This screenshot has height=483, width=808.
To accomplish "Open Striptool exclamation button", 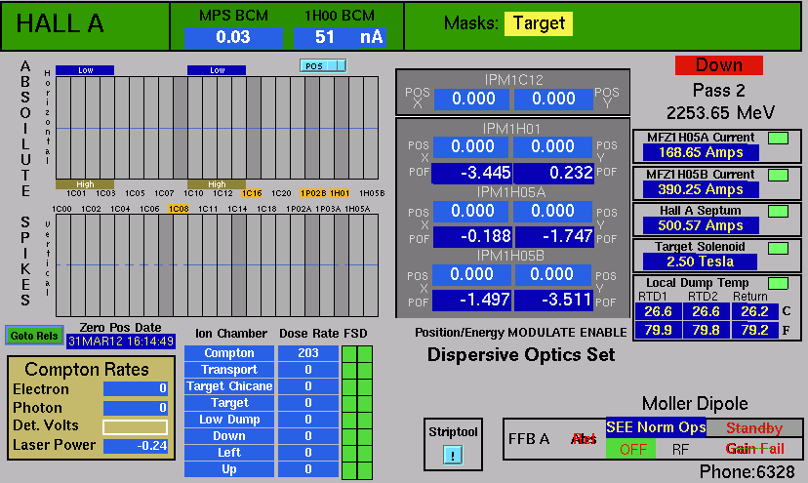I will click(453, 455).
